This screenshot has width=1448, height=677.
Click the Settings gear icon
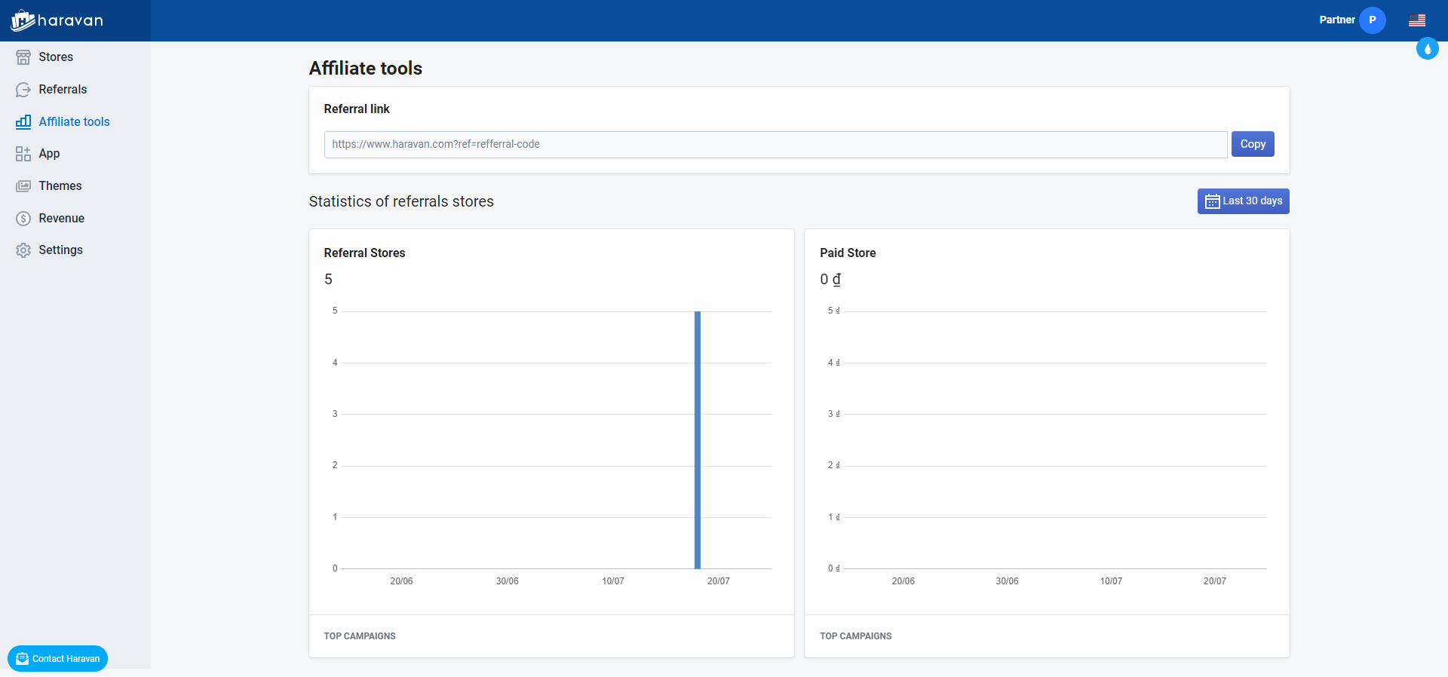click(23, 250)
